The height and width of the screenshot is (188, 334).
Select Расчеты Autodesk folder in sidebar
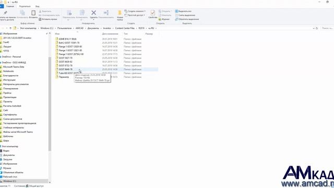point(12,106)
